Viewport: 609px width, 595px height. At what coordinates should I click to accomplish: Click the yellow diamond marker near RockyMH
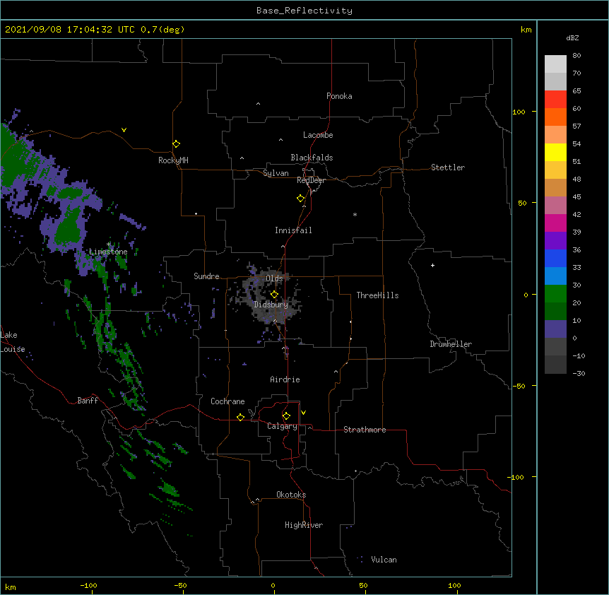[x=176, y=144]
